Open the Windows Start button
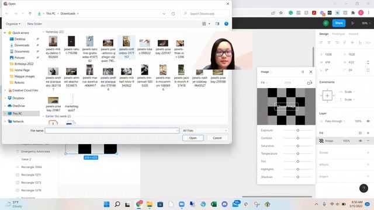 coord(106,204)
